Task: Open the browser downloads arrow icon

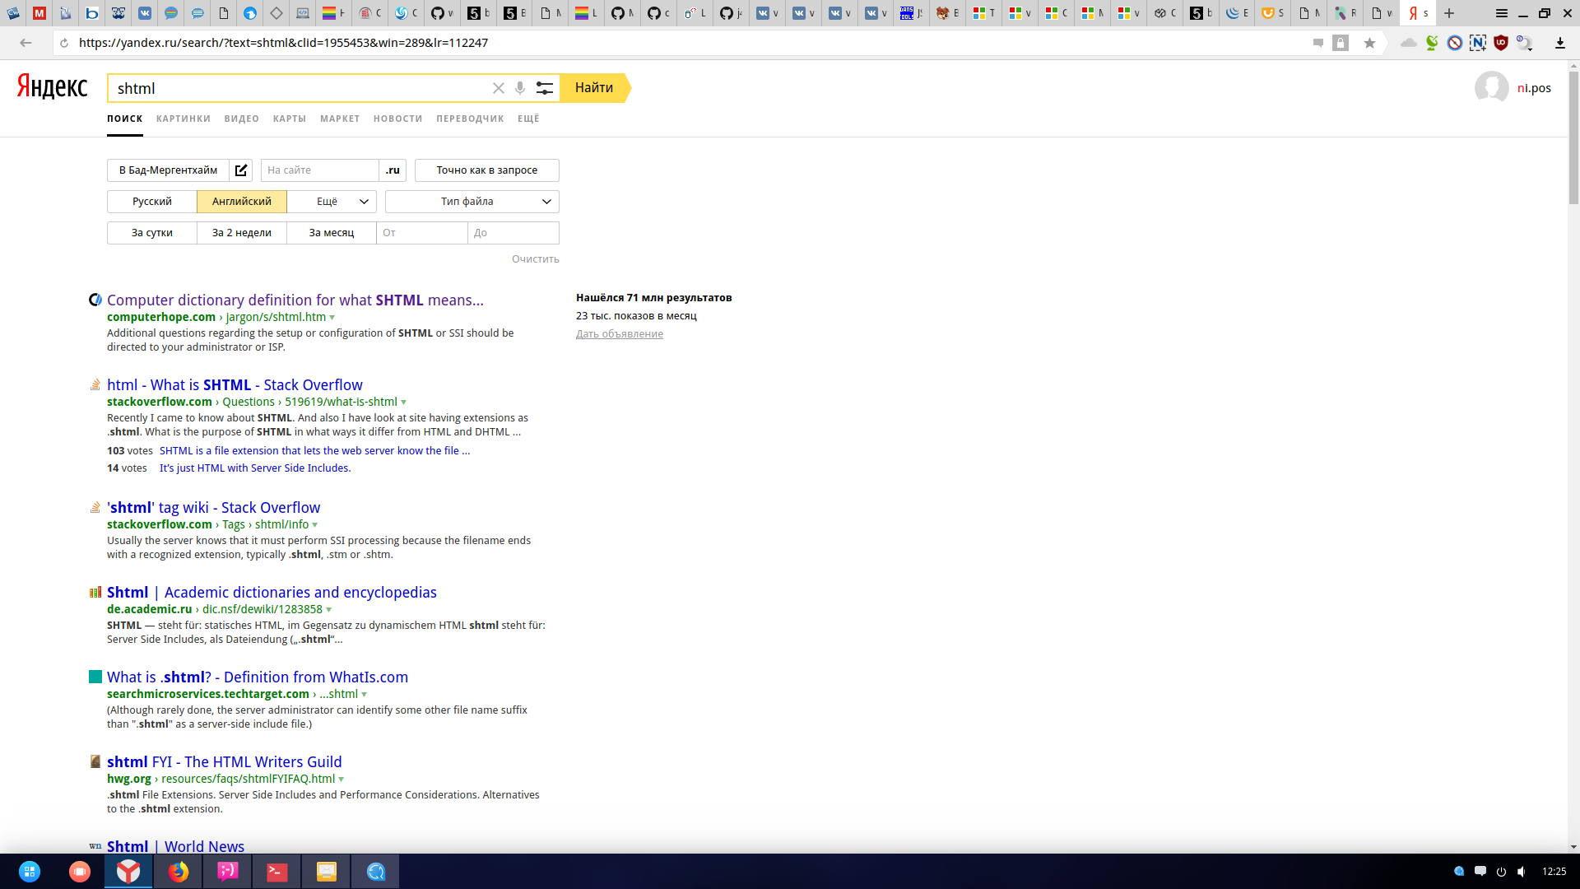Action: (1559, 43)
